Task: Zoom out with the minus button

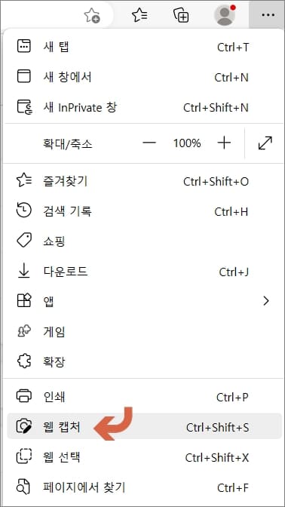Action: click(x=149, y=143)
